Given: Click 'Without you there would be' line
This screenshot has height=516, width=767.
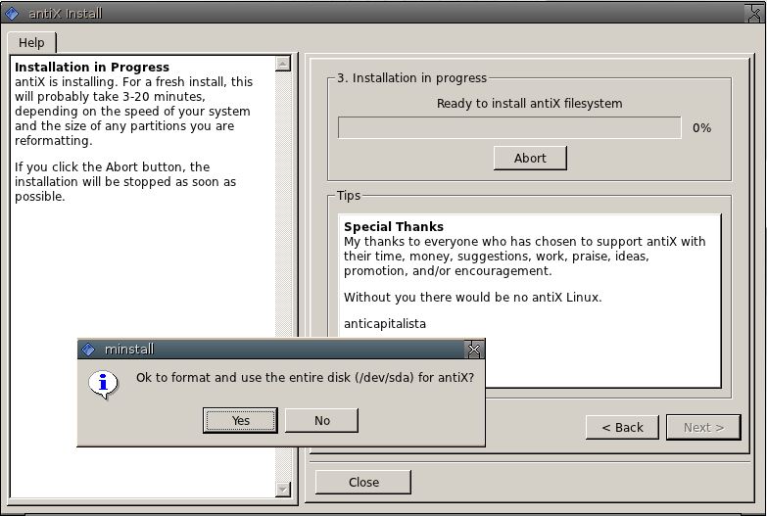Looking at the screenshot, I should point(472,298).
